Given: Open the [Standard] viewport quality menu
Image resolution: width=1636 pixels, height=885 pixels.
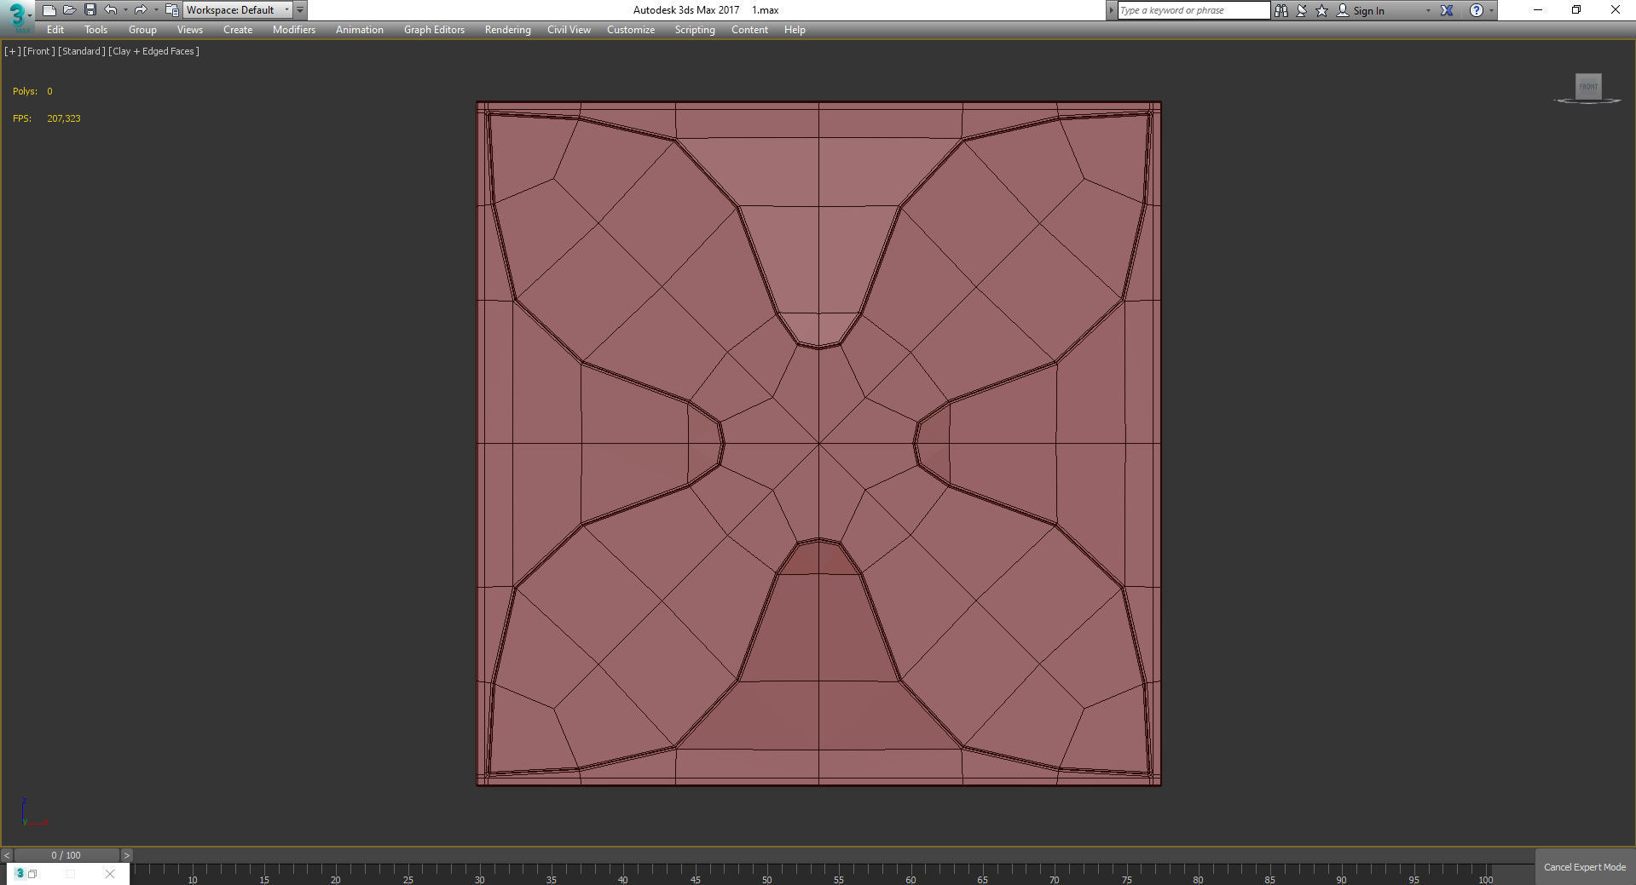Looking at the screenshot, I should click(82, 51).
